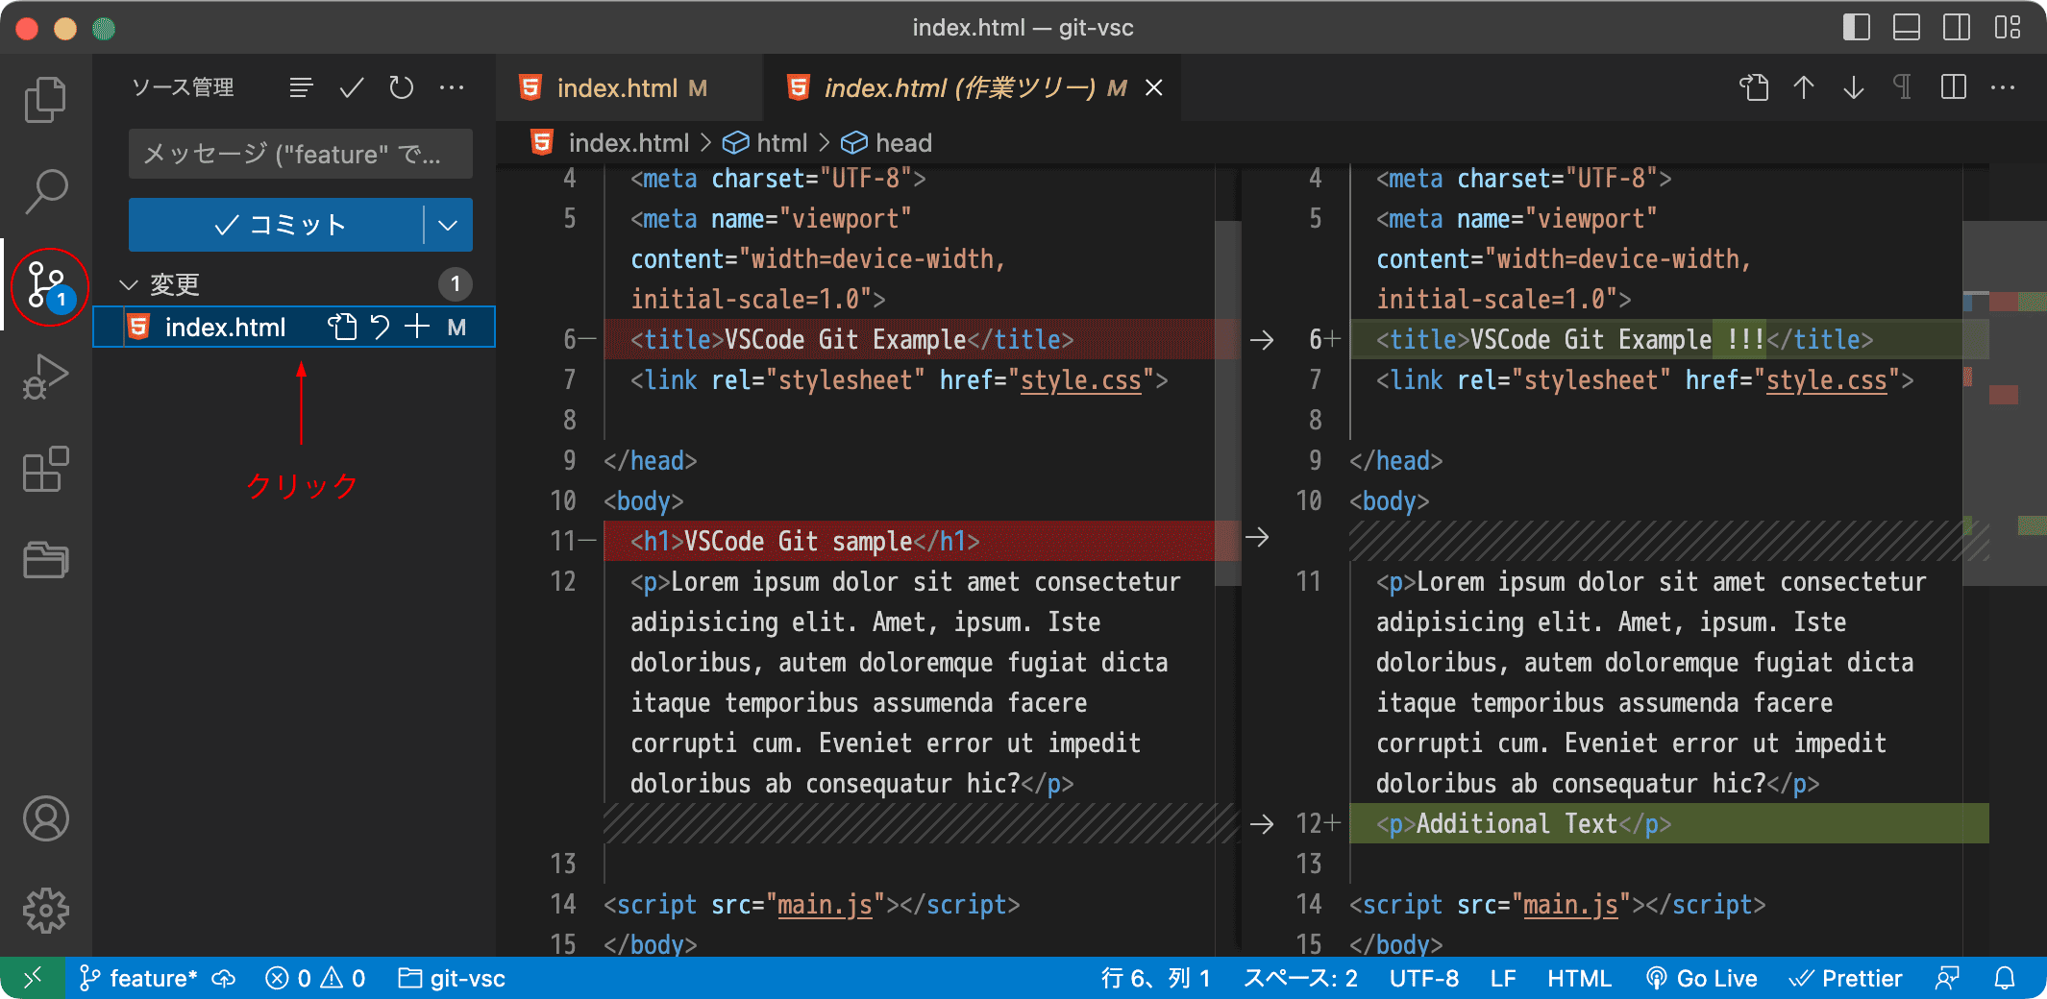The width and height of the screenshot is (2047, 999).
Task: Click the remote window icon in status bar
Action: click(33, 978)
